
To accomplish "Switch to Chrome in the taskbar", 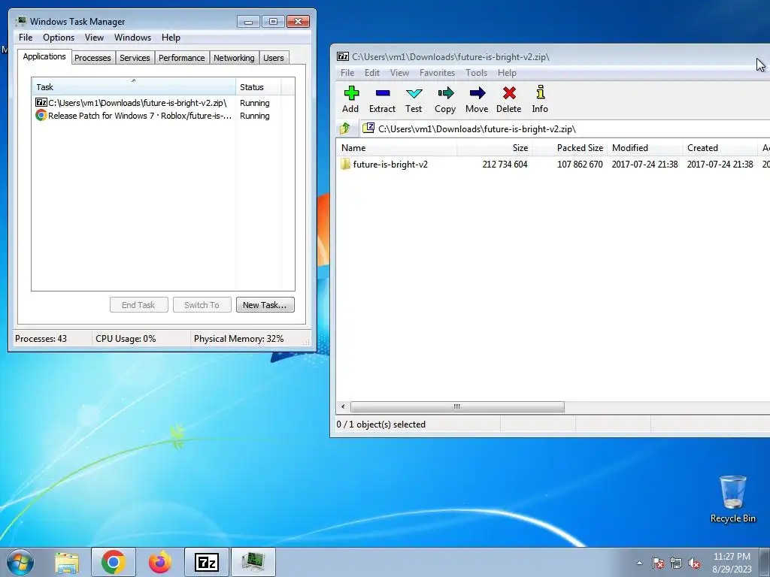I will (114, 562).
